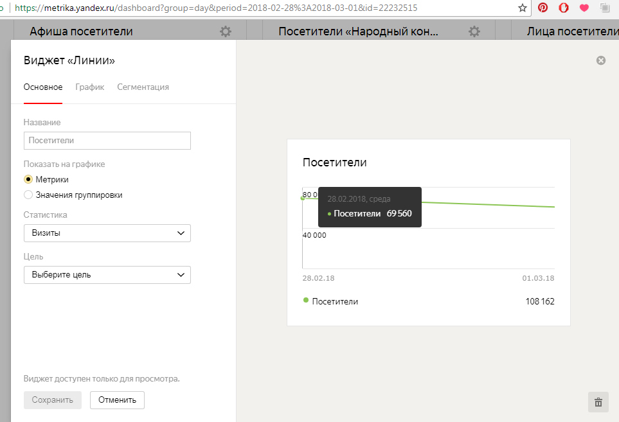619x422 pixels.
Task: Switch to the «График» tab
Action: tap(89, 87)
